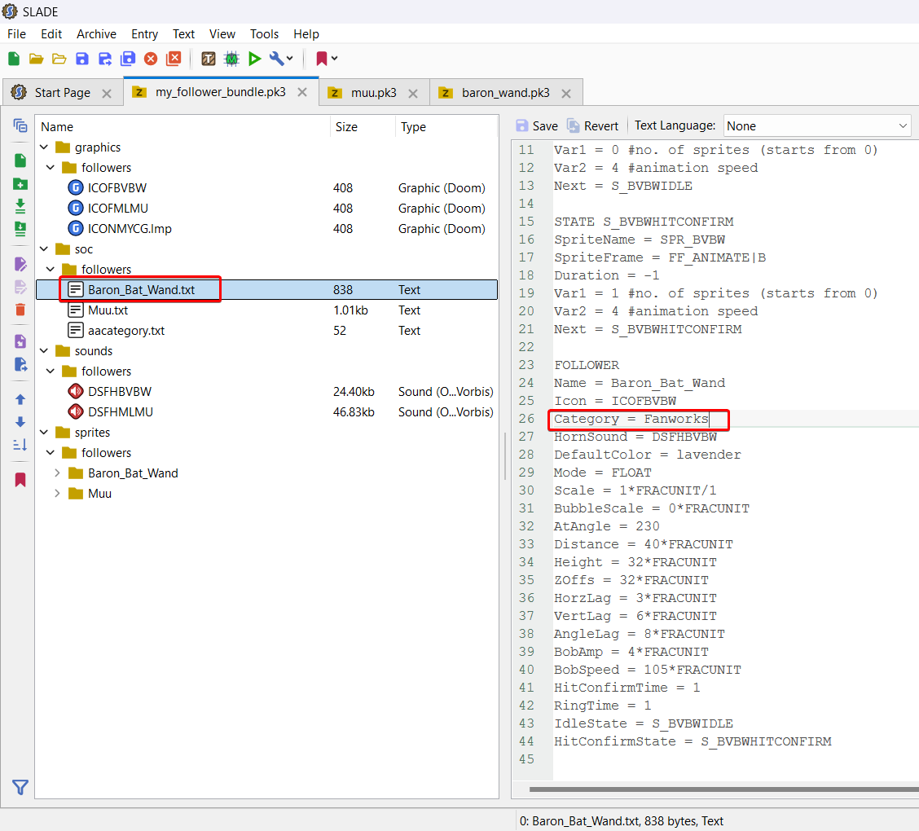Expand the Baron_Bat_Wand sprites folder
919x831 pixels.
57,473
